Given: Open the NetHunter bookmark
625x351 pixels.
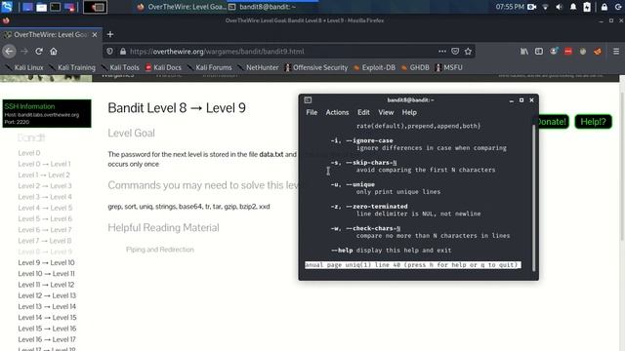Looking at the screenshot, I should pyautogui.click(x=258, y=67).
